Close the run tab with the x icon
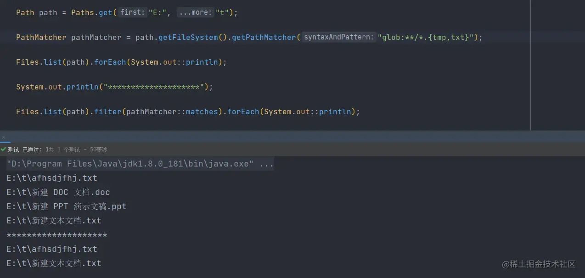The height and width of the screenshot is (278, 585). pyautogui.click(x=4, y=137)
